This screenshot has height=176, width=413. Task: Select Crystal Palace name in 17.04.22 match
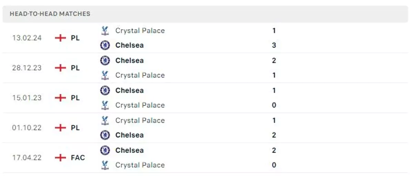coord(140,165)
